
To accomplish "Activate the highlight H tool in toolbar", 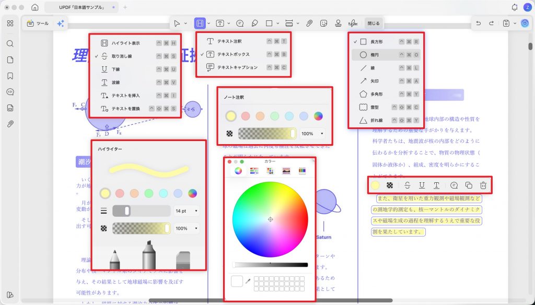I will (200, 23).
